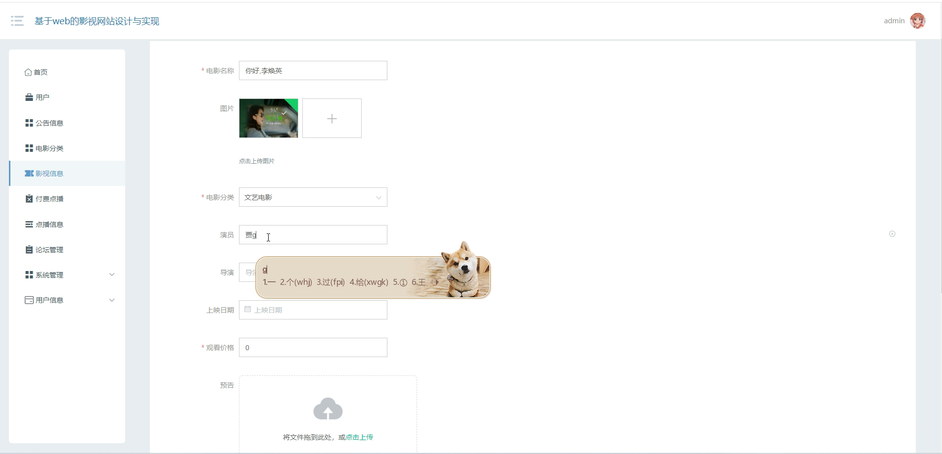
Task: Click the uploaded movie poster thumbnail
Action: 269,118
